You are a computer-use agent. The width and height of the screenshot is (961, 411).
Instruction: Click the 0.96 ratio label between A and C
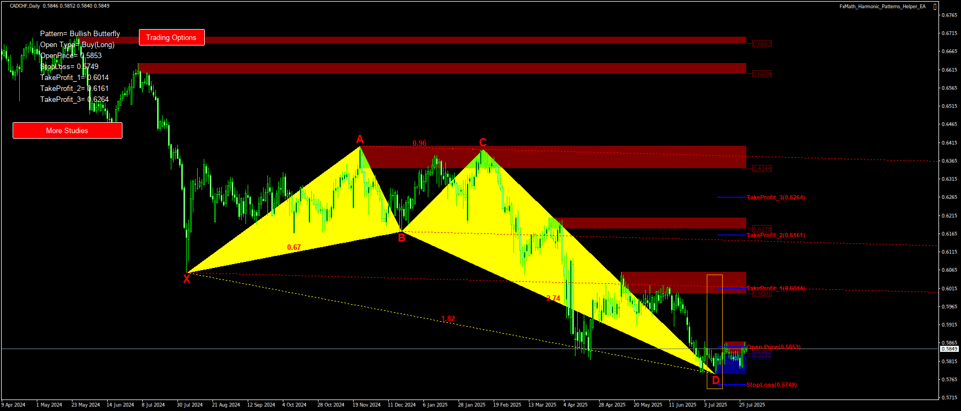420,143
